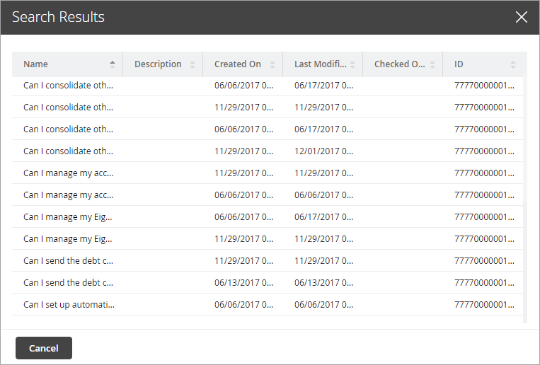This screenshot has width=540, height=365.
Task: Click the sort arrows in Name column
Action: click(x=113, y=64)
